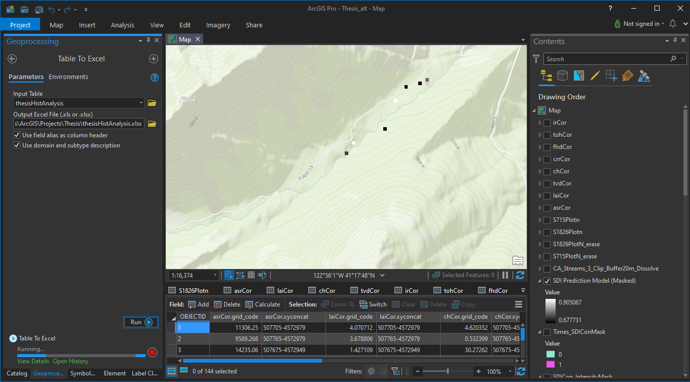Switch to List By Labeling tag

(628, 76)
